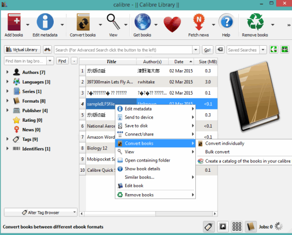Click the Get books globe icon
Viewport: 292px width, 235px height.
point(143,22)
